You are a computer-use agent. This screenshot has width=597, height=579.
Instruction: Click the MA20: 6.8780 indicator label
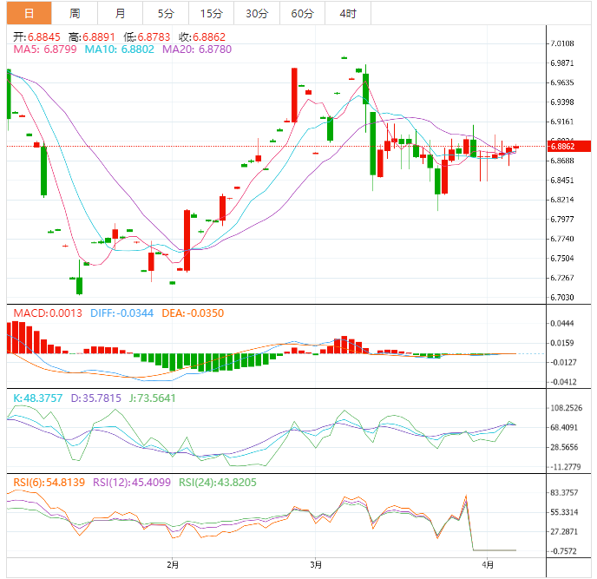coord(197,49)
